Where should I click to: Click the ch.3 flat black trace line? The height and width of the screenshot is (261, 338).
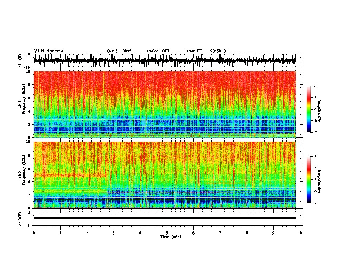[x=164, y=218]
